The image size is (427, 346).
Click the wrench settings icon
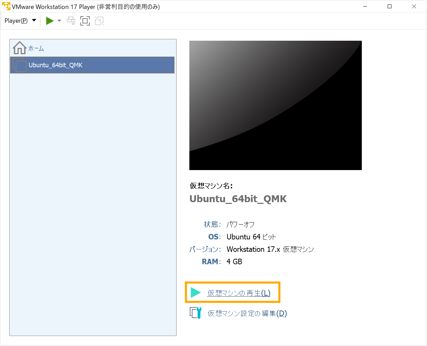[196, 313]
